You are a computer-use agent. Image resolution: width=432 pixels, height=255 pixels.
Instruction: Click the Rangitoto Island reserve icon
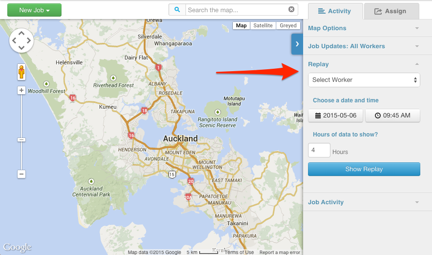coord(218,112)
